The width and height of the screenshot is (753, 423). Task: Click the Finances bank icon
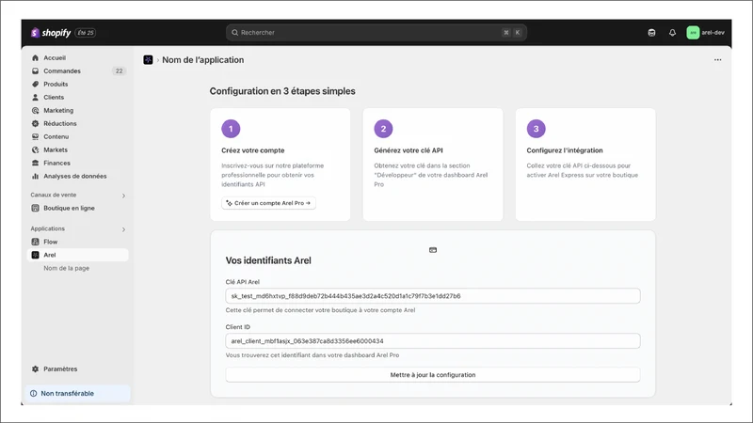35,163
